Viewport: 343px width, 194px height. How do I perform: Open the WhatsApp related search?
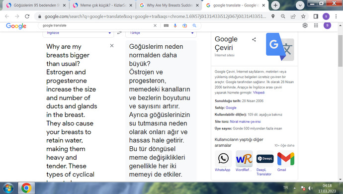tap(223, 161)
